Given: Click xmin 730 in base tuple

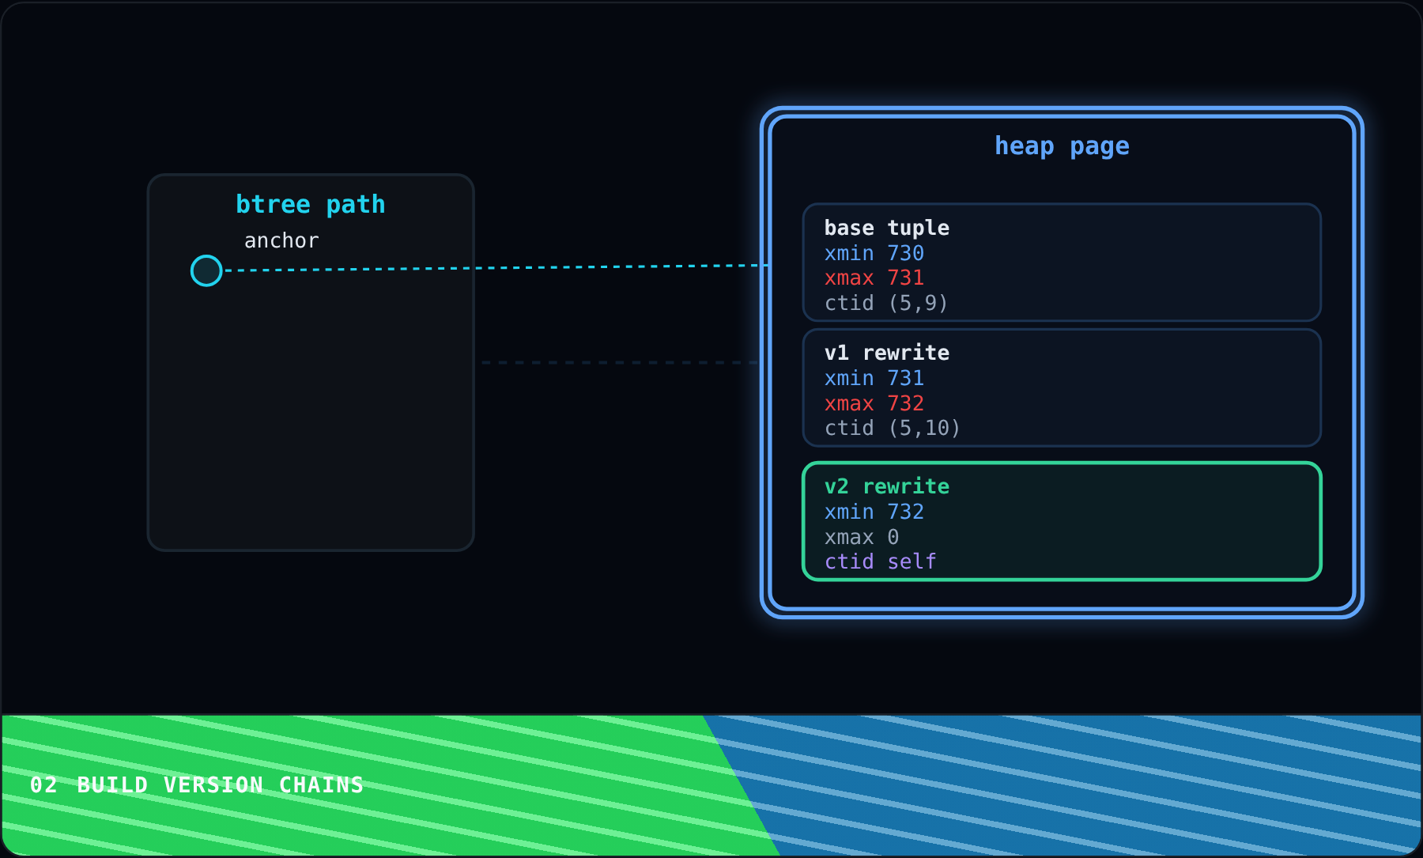Looking at the screenshot, I should (874, 253).
